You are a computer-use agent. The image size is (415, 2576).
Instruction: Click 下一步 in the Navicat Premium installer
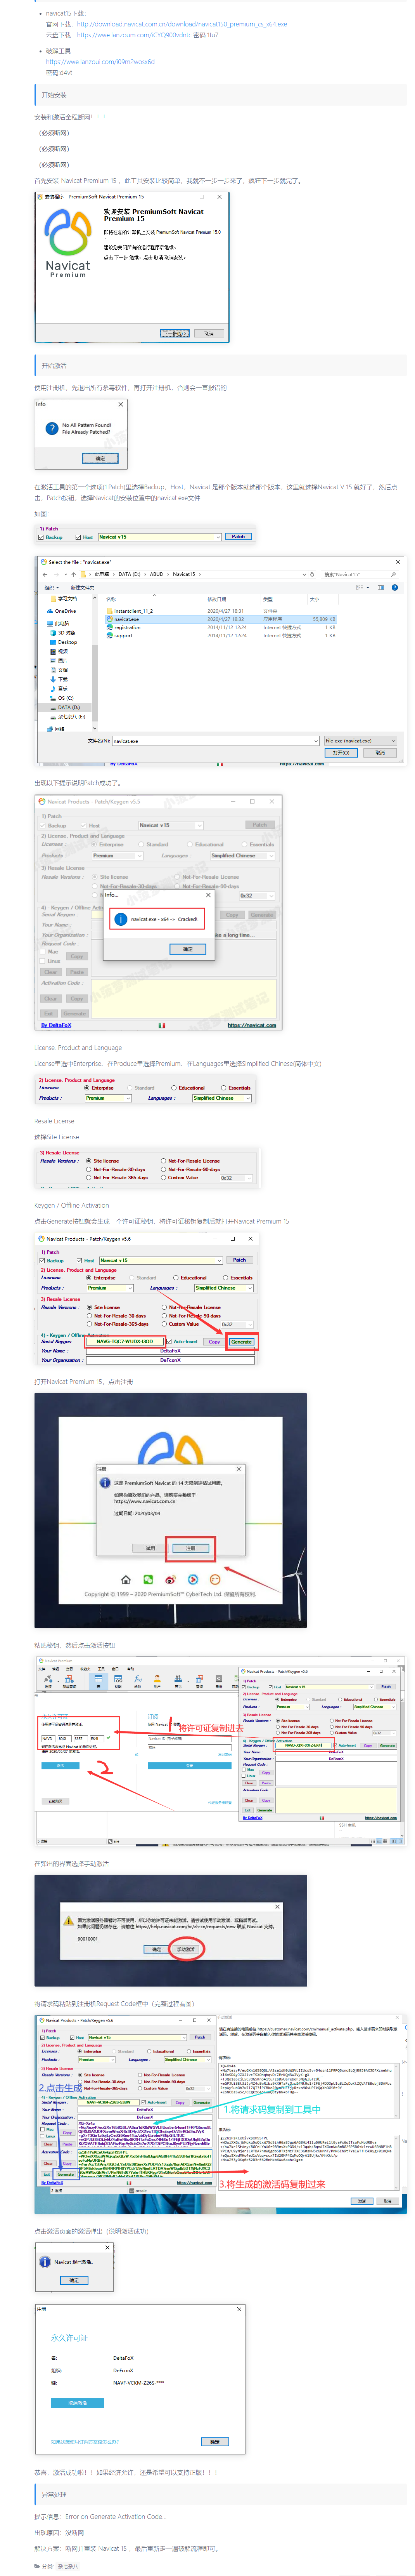174,333
